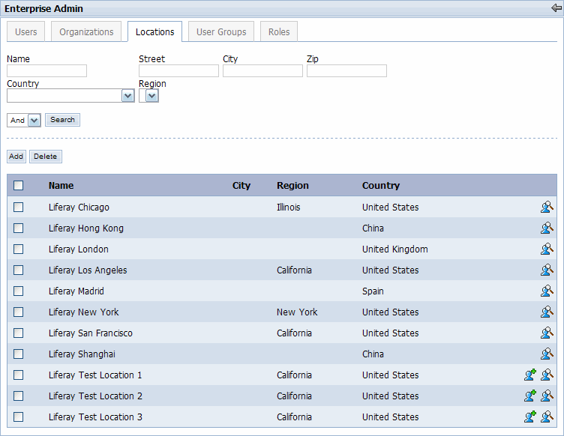Click the back arrow icon in Enterprise Admin header
The width and height of the screenshot is (564, 436).
tap(556, 8)
